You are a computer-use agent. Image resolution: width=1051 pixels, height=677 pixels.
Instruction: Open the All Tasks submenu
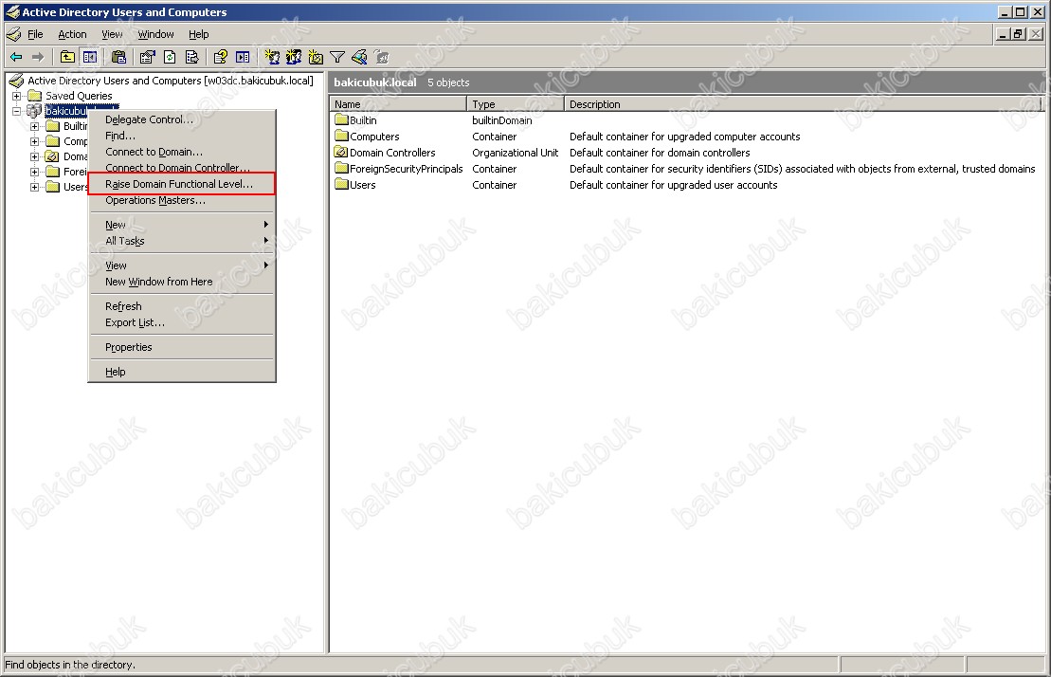click(182, 241)
